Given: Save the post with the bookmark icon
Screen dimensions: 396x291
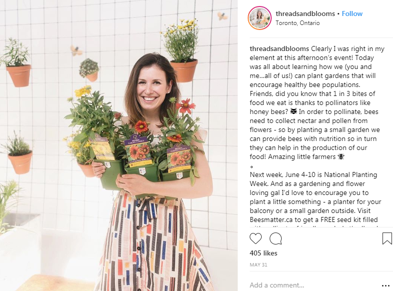Looking at the screenshot, I should click(387, 239).
